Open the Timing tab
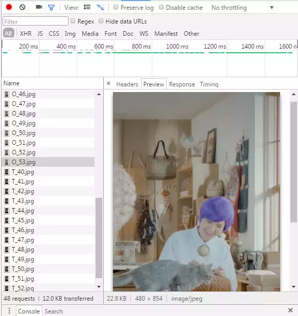Viewport: 298px width, 316px height. click(209, 84)
